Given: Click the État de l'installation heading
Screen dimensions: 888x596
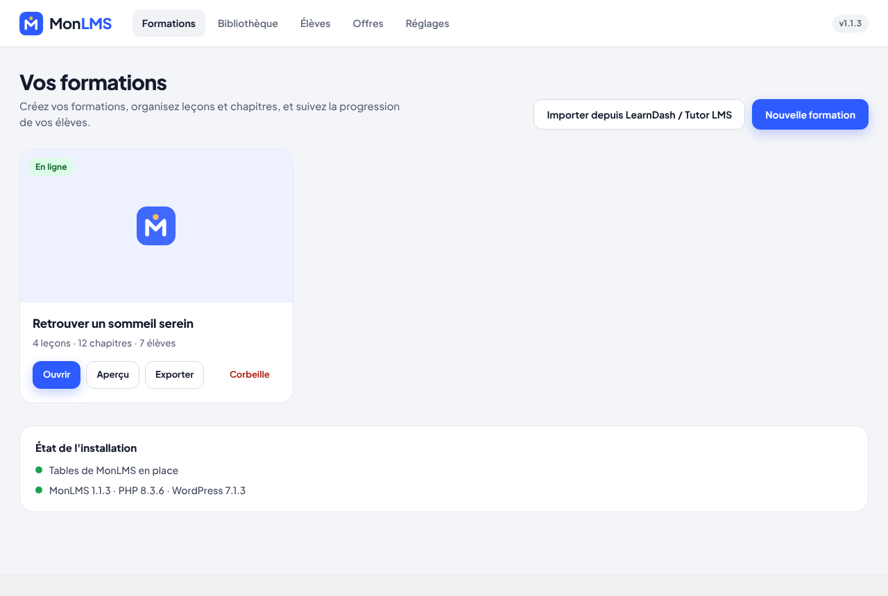Looking at the screenshot, I should 86,448.
